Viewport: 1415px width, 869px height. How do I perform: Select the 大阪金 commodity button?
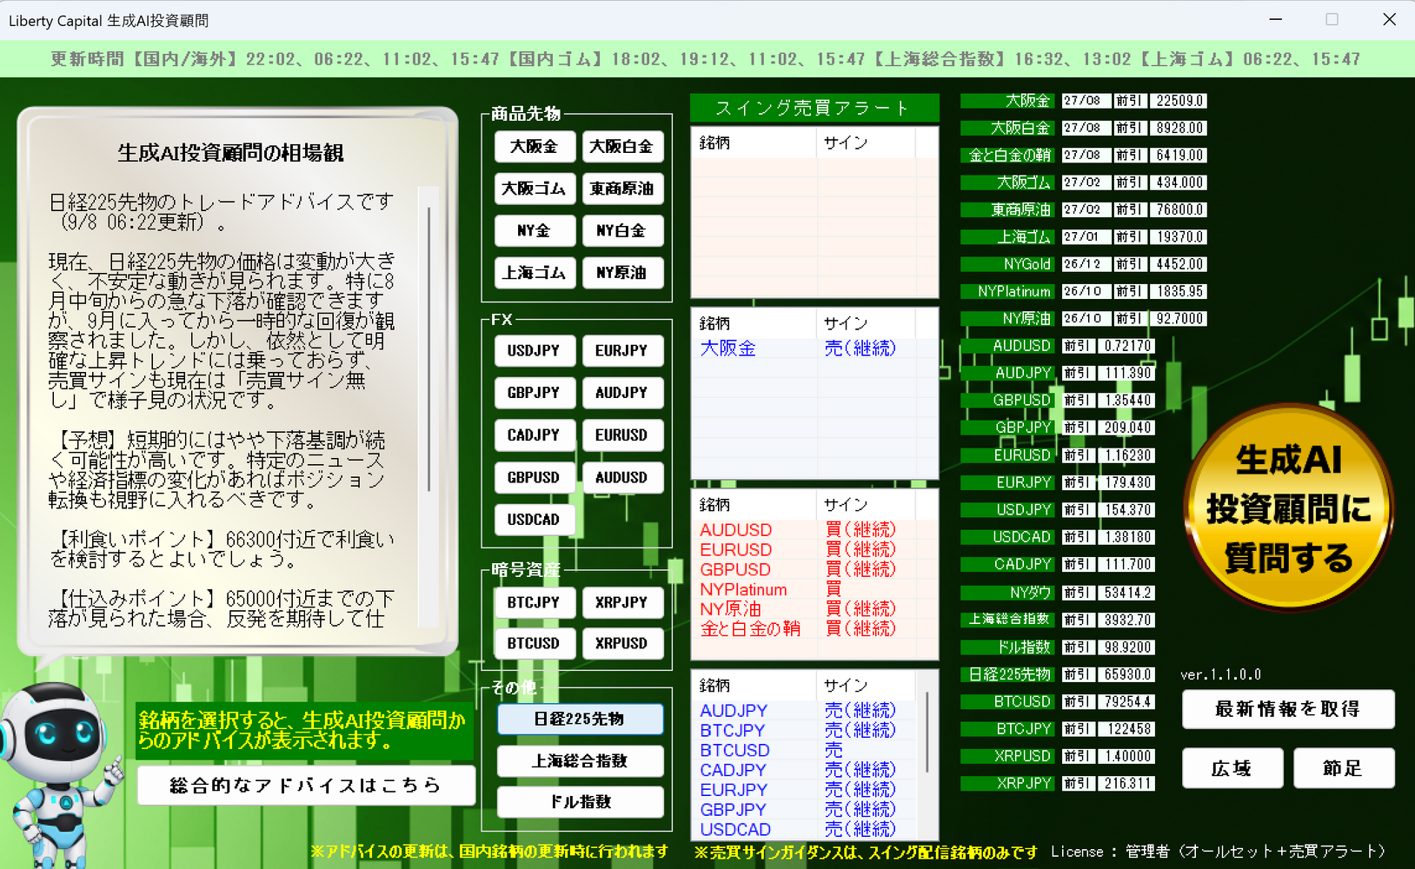click(x=535, y=146)
